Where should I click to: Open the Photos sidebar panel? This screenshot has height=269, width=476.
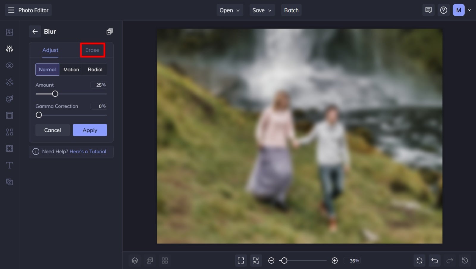pos(9,32)
